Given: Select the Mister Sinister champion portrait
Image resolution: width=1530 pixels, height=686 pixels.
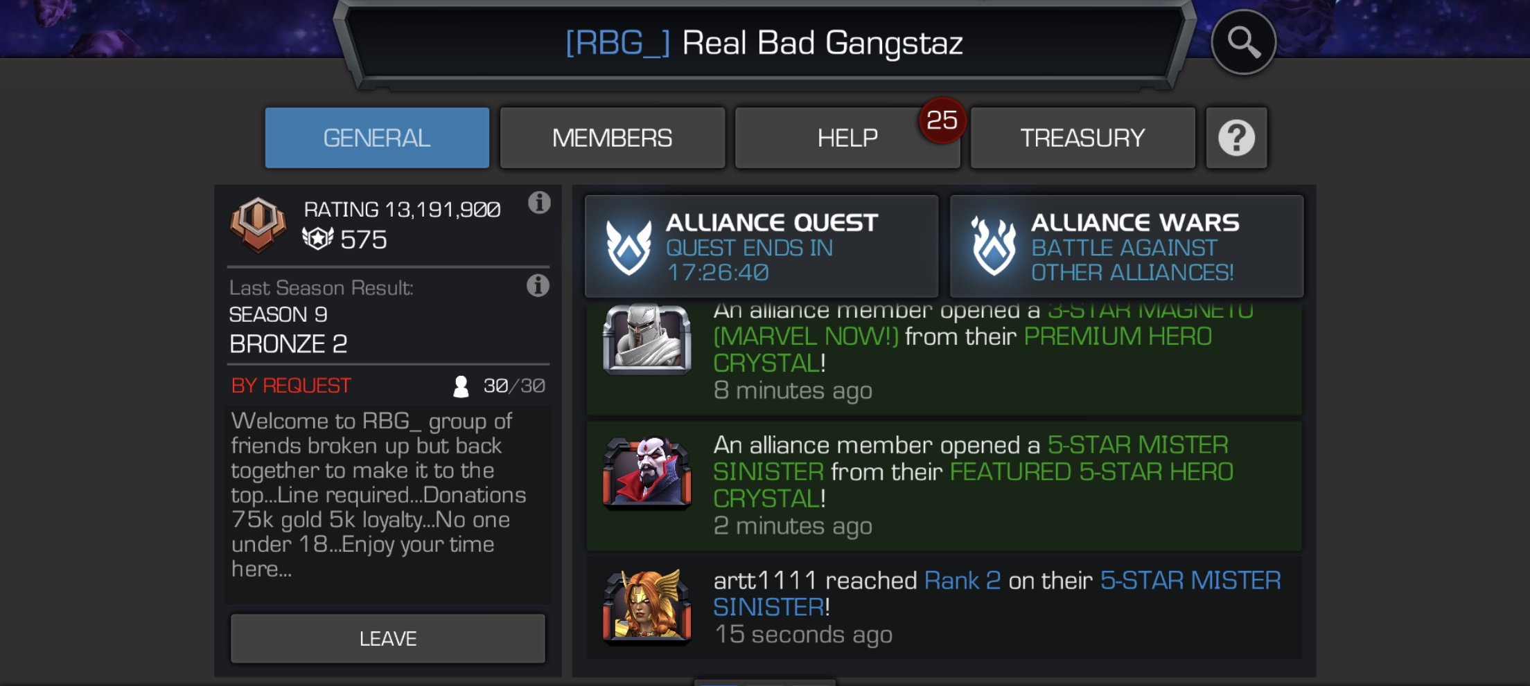Looking at the screenshot, I should (647, 472).
